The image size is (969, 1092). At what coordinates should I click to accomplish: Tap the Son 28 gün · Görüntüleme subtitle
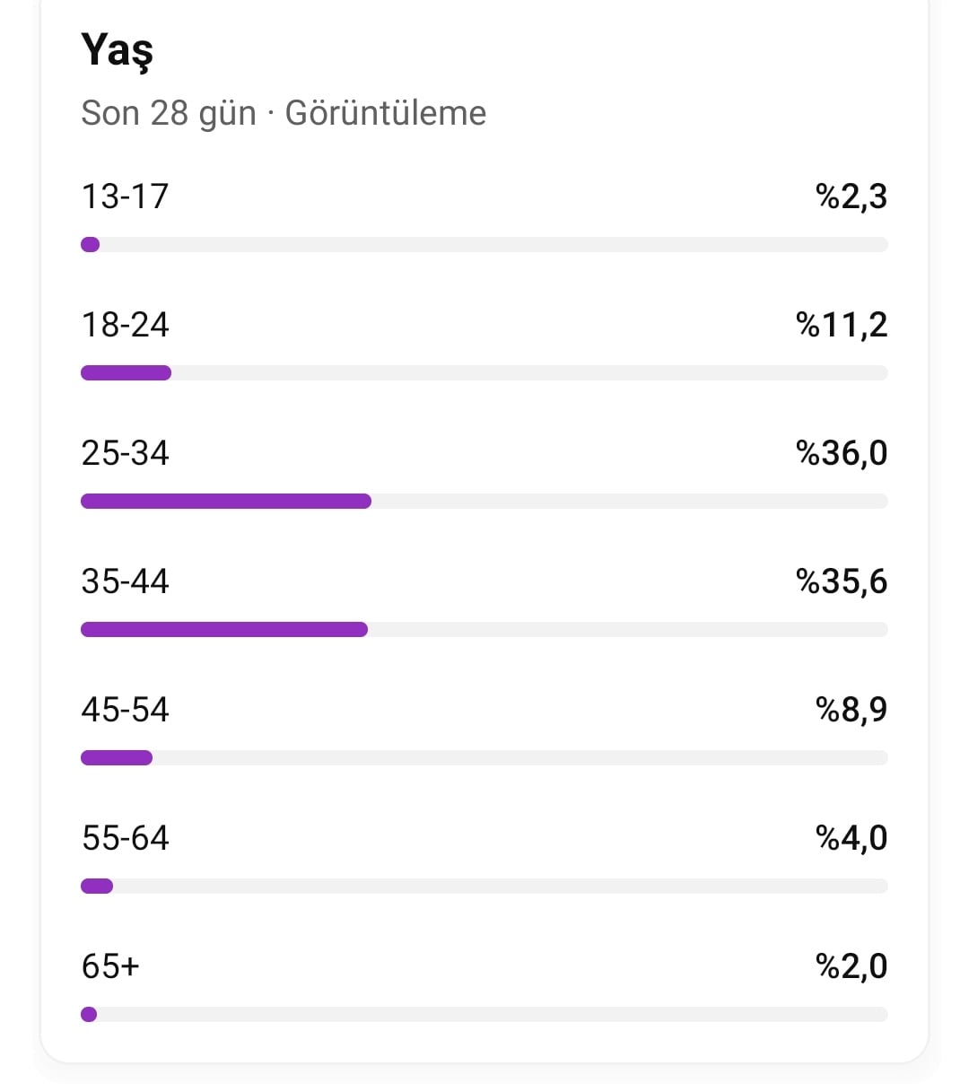[284, 113]
